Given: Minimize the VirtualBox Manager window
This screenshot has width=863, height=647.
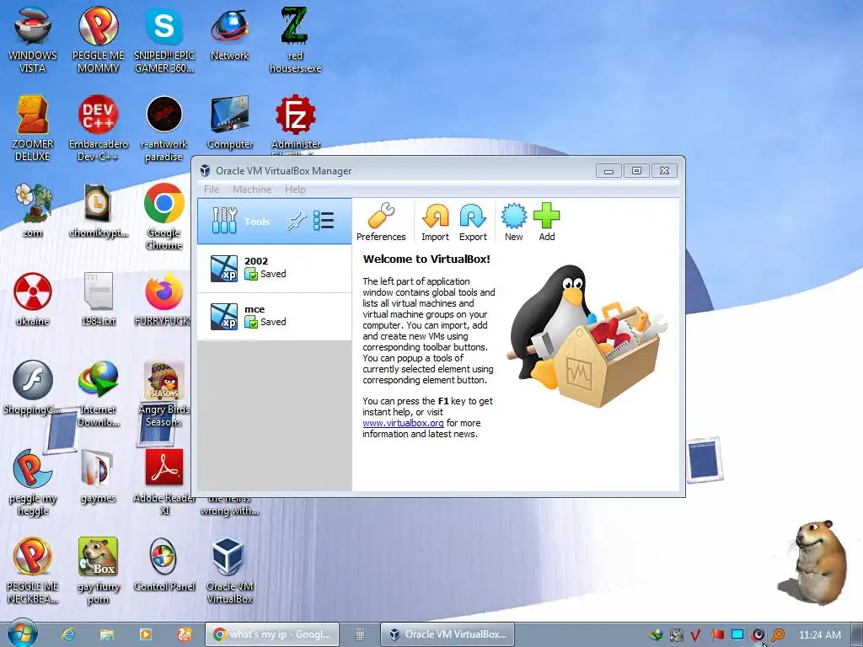Looking at the screenshot, I should [608, 170].
